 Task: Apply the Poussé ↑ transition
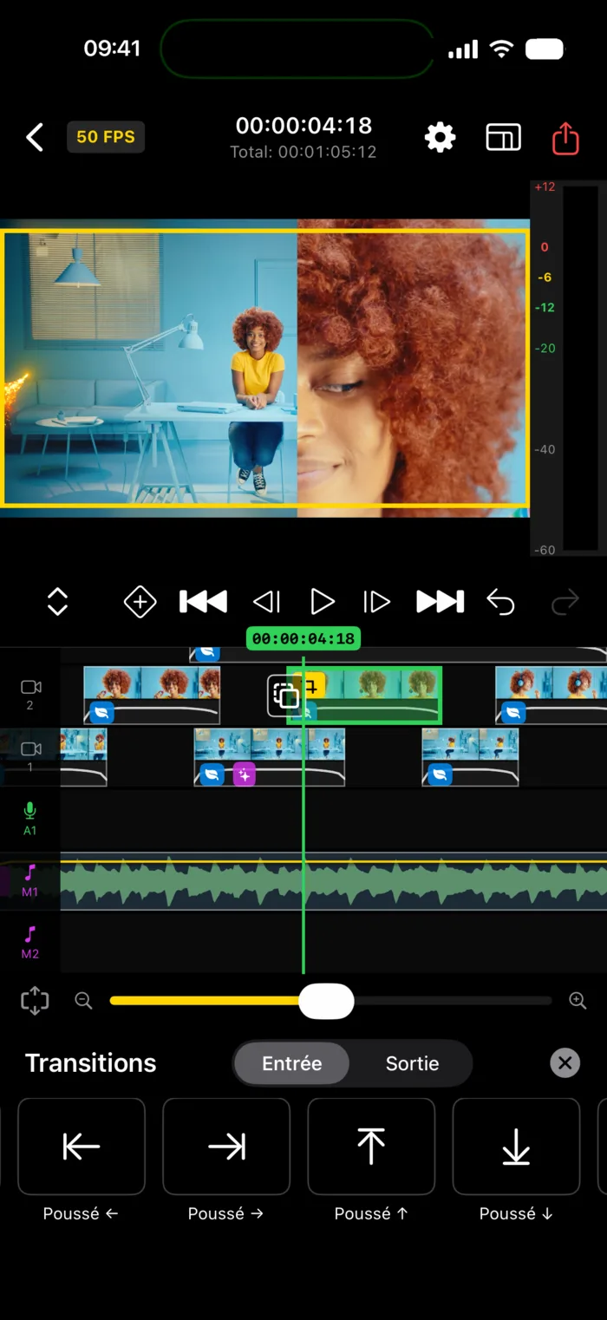pos(371,1147)
